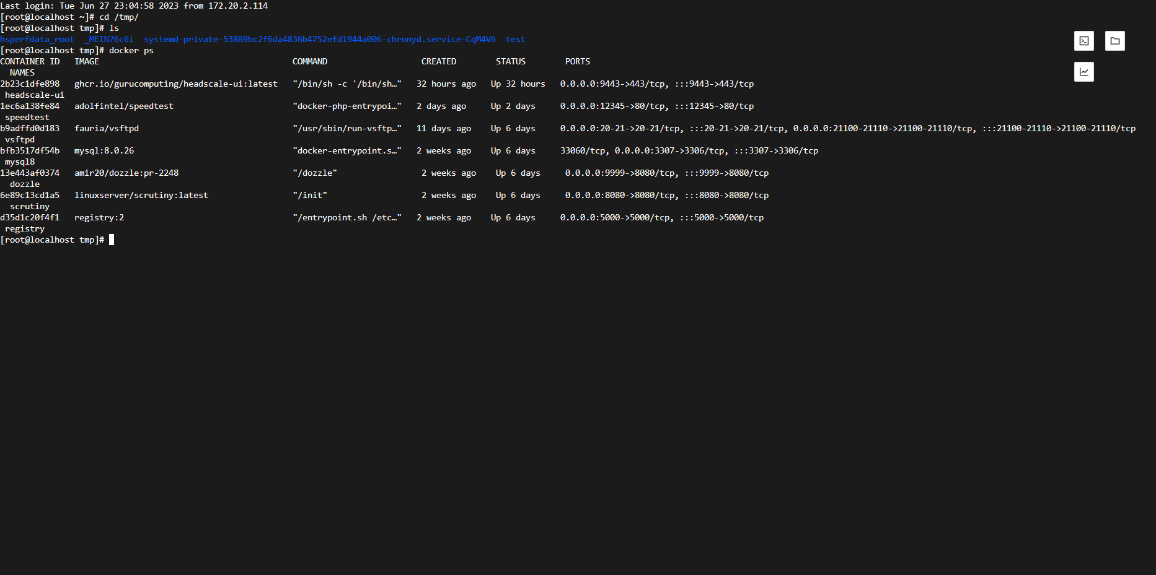1156x575 pixels.
Task: Click the Last login line
Action: [x=134, y=6]
